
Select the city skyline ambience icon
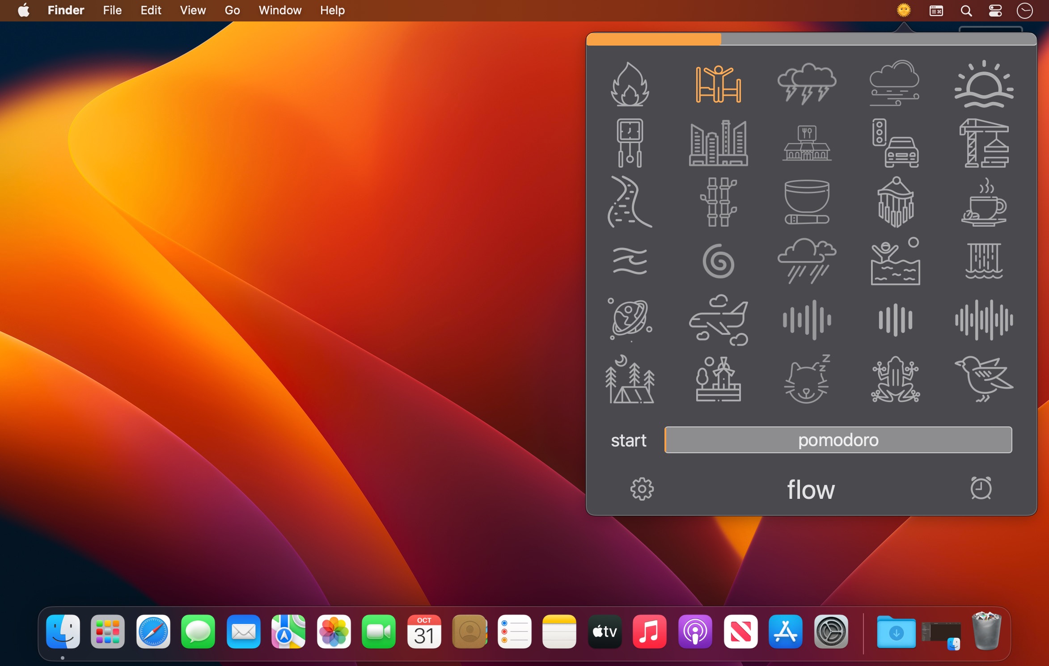point(718,143)
